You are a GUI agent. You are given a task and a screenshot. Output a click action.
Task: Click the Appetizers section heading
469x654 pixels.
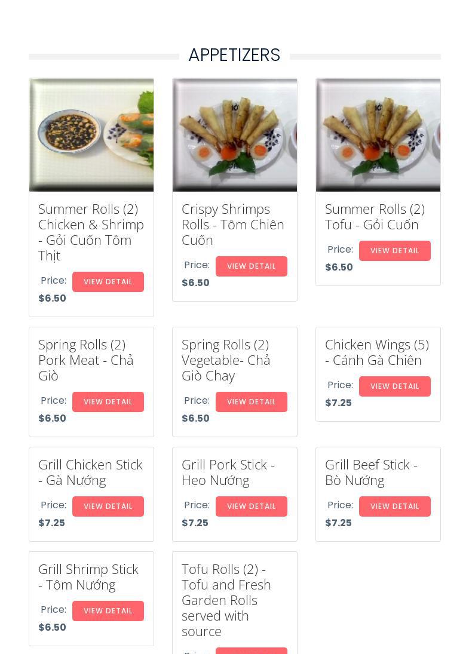(x=234, y=55)
